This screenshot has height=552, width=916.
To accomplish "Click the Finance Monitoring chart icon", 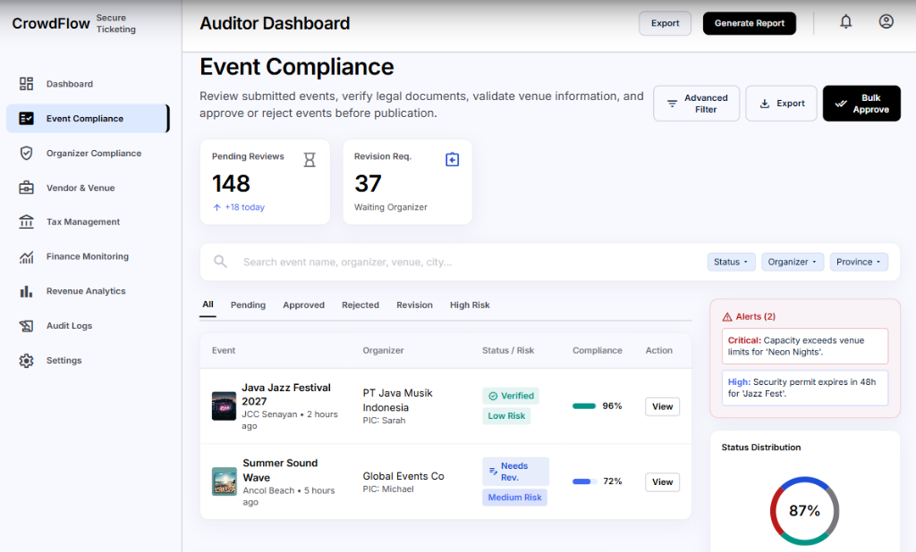I will click(26, 256).
